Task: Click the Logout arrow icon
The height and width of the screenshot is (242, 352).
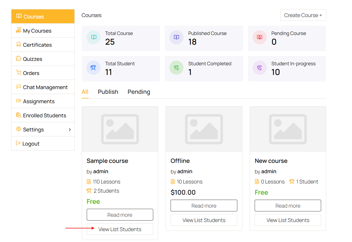Action: (x=18, y=143)
